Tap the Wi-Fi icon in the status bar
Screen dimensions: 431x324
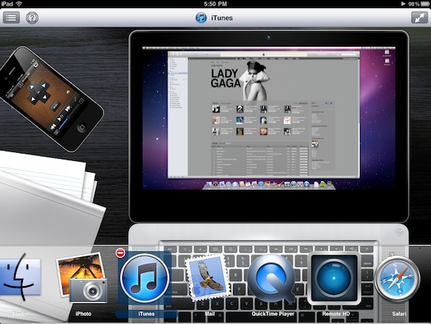point(19,4)
